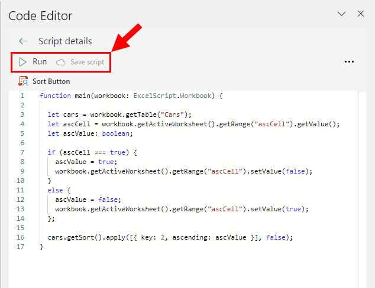
Task: Click the if (ascCell === true) line
Action: pyautogui.click(x=92, y=152)
